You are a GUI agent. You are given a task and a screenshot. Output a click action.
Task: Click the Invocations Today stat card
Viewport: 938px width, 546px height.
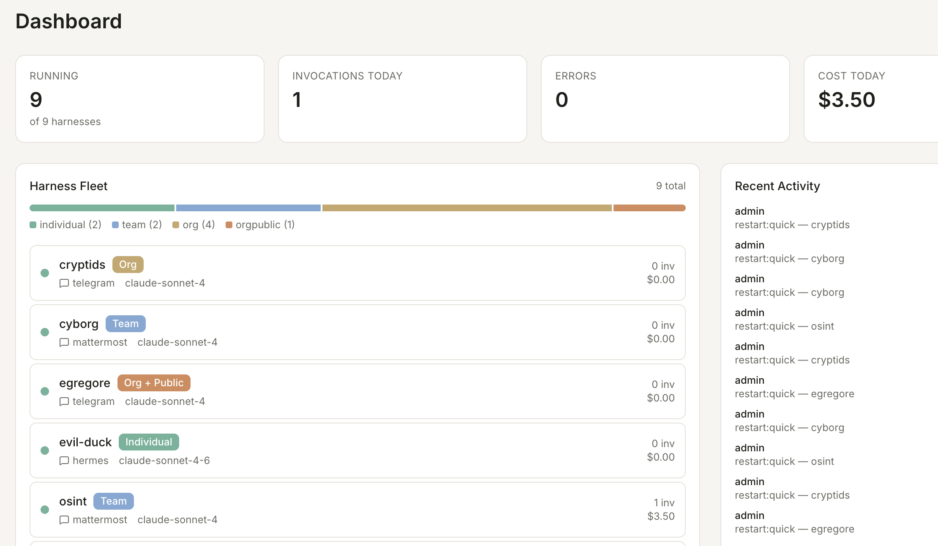403,99
